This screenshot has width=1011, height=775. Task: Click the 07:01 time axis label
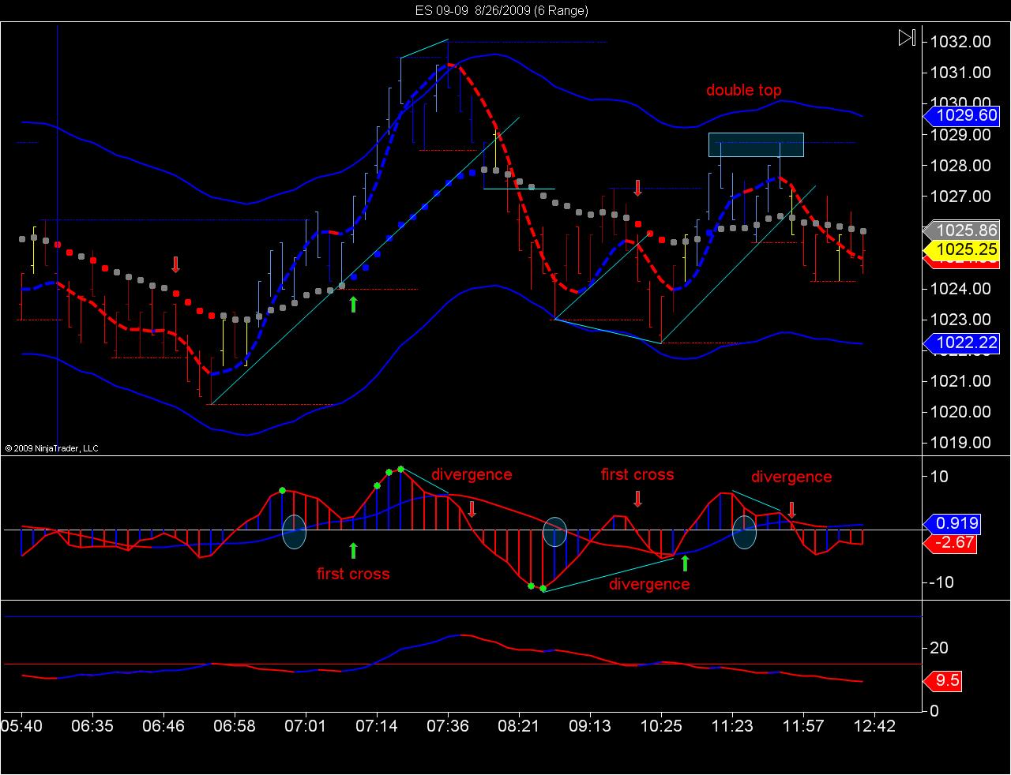(x=306, y=725)
